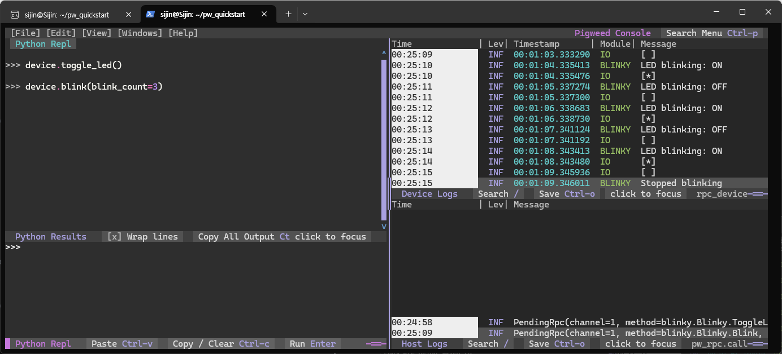Screen dimensions: 782x354
Task: Click the Repl vertical scrollbar track
Action: [x=384, y=140]
